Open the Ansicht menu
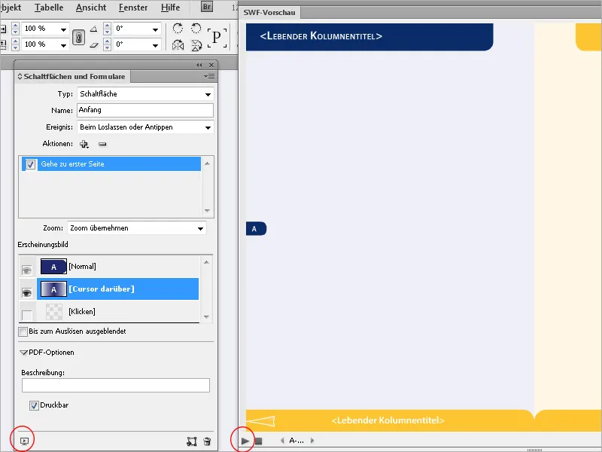Image resolution: width=602 pixels, height=452 pixels. point(91,8)
